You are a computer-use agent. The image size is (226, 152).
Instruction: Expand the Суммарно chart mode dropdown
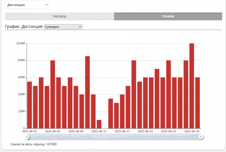[x=63, y=27]
